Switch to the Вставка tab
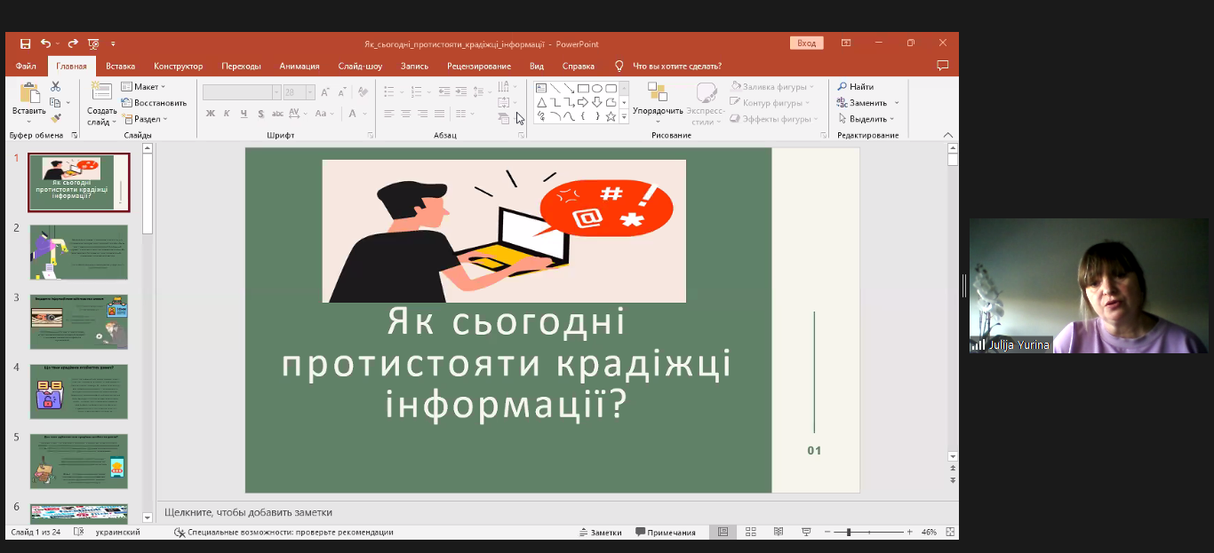Image resolution: width=1214 pixels, height=553 pixels. click(120, 66)
